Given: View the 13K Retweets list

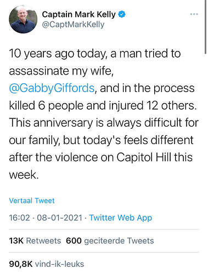Looking at the screenshot, I should [x=35, y=241].
